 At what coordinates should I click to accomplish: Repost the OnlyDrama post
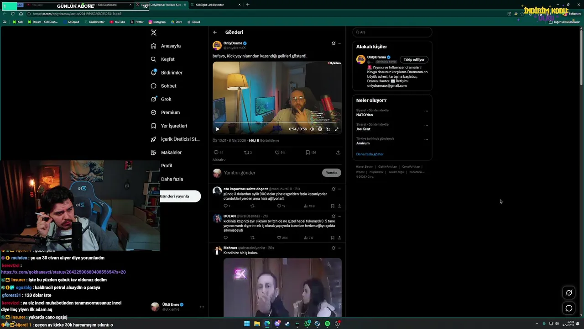click(x=248, y=152)
